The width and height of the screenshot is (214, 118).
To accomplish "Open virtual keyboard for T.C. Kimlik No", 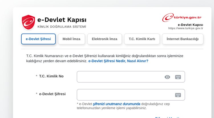I will [x=178, y=77].
